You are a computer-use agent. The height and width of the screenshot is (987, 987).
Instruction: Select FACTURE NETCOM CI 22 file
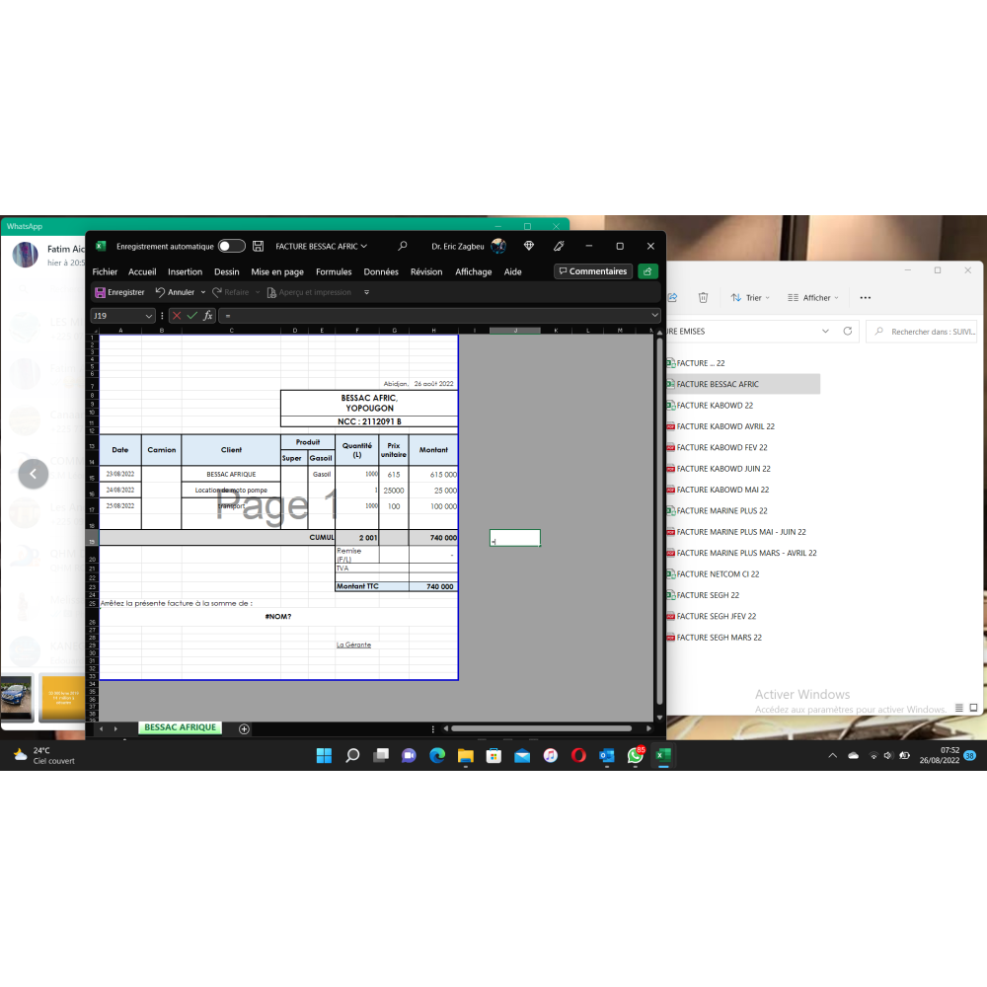pos(718,574)
